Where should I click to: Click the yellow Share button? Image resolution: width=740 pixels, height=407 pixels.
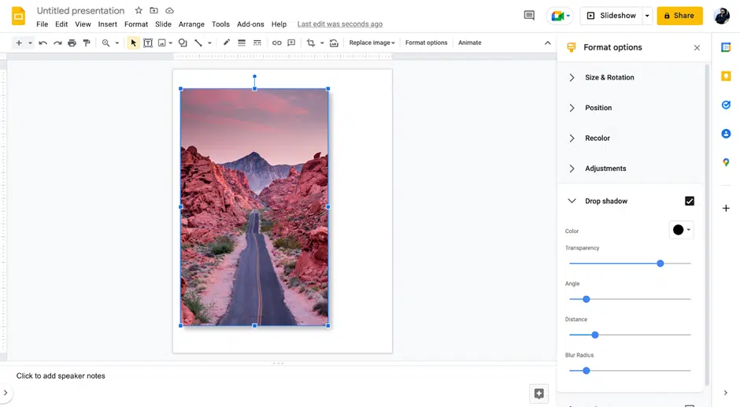click(679, 16)
